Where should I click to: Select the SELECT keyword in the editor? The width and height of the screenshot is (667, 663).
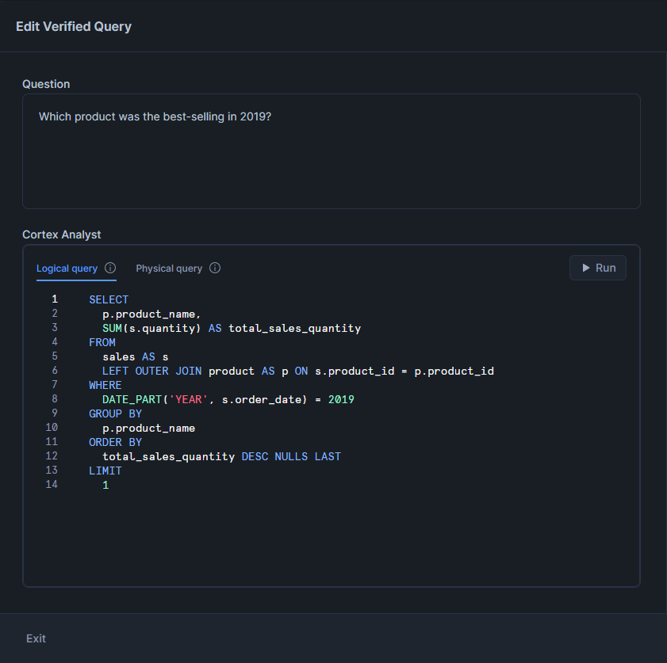108,299
